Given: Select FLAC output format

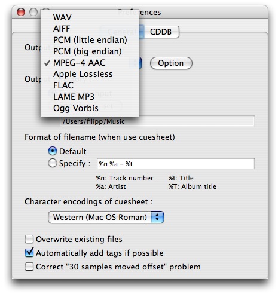Looking at the screenshot, I should pos(90,85).
